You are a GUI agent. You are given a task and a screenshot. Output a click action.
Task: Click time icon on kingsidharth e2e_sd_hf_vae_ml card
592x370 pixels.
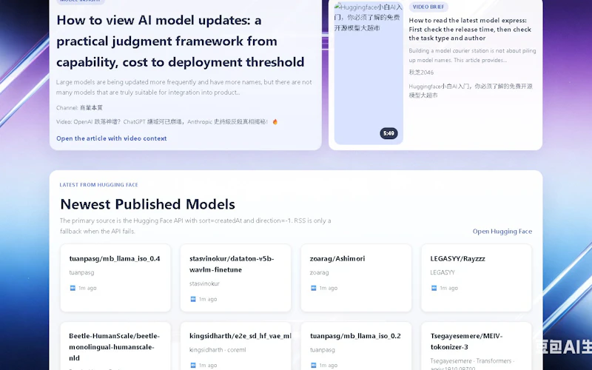193,365
